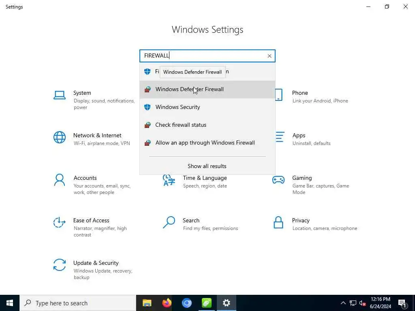This screenshot has width=415, height=311.
Task: Click the Search magnifier category icon
Action: (169, 222)
